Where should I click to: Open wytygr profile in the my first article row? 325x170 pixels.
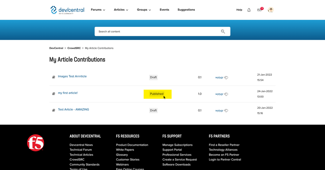tap(219, 94)
